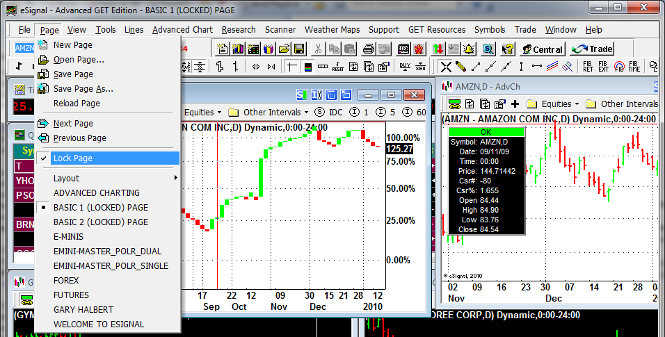Click the context help question-mark icon
This screenshot has height=337, width=665.
click(x=507, y=49)
